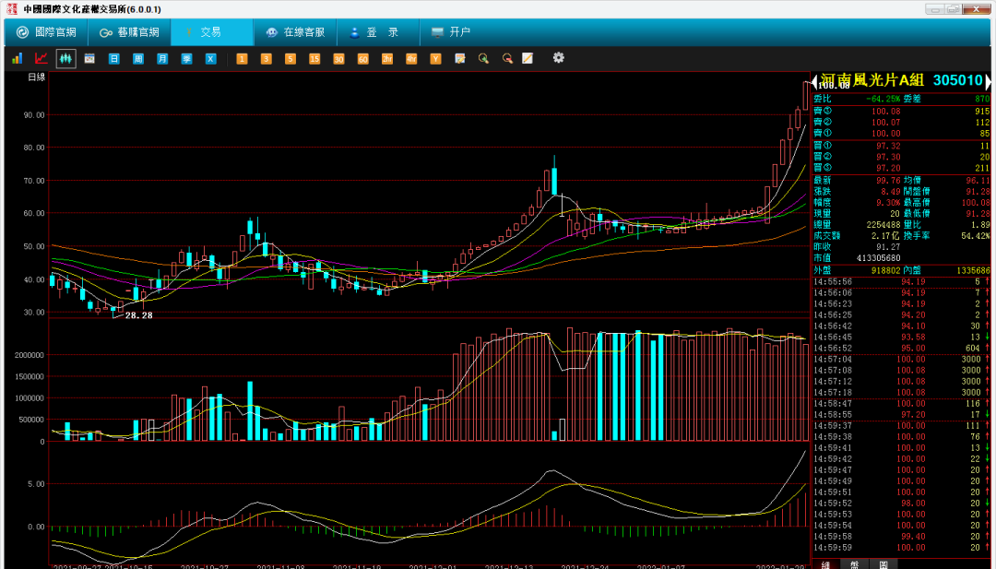Viewport: 996px width, 569px height.
Task: Go to previous product using left arrow
Action: click(815, 81)
